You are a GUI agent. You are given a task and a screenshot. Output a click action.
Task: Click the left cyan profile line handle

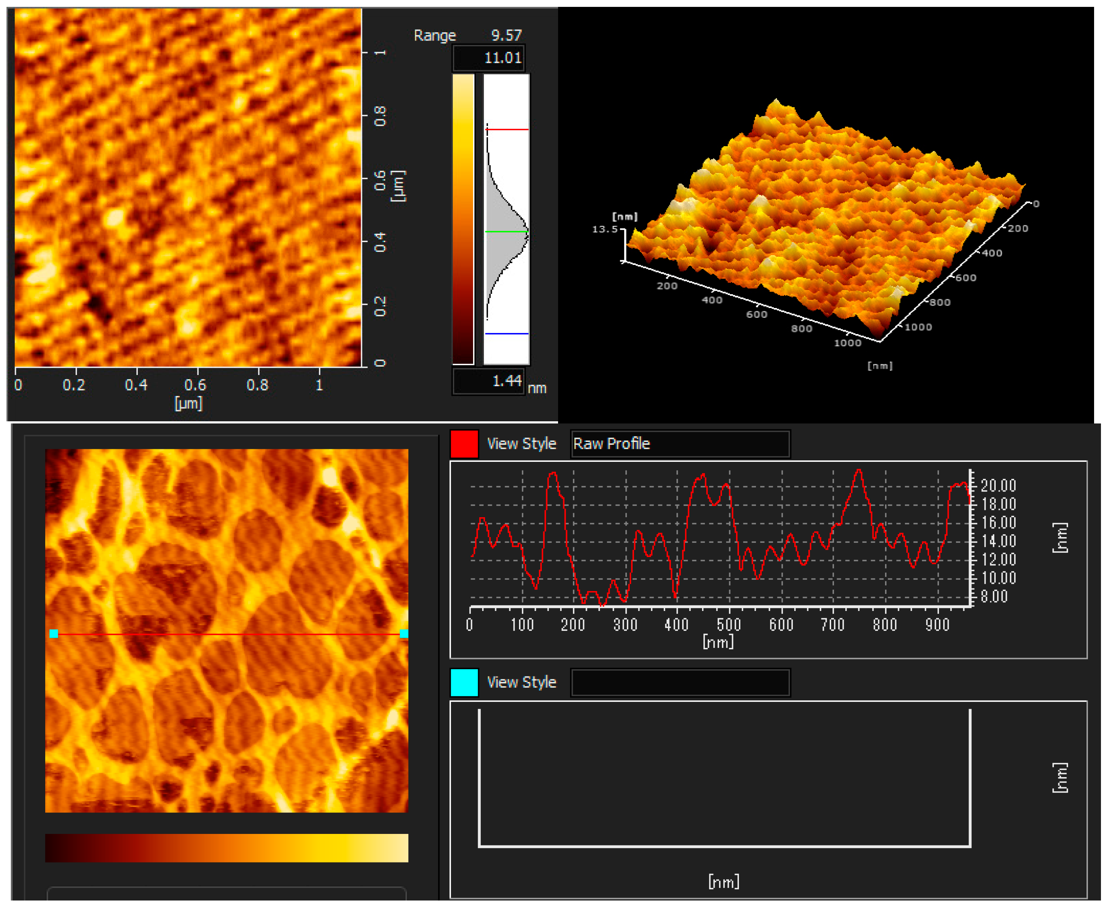[54, 634]
